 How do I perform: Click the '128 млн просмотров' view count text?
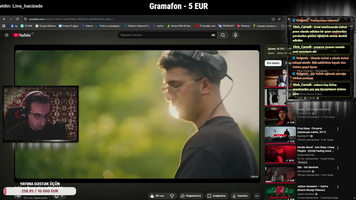308,140
